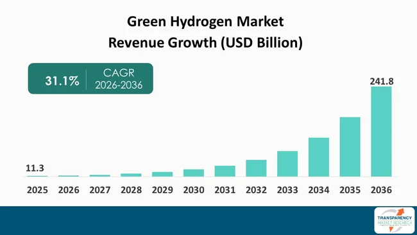Viewport: 417px width, 235px height.
Task: Click the 241.8 value label
Action: [382, 82]
